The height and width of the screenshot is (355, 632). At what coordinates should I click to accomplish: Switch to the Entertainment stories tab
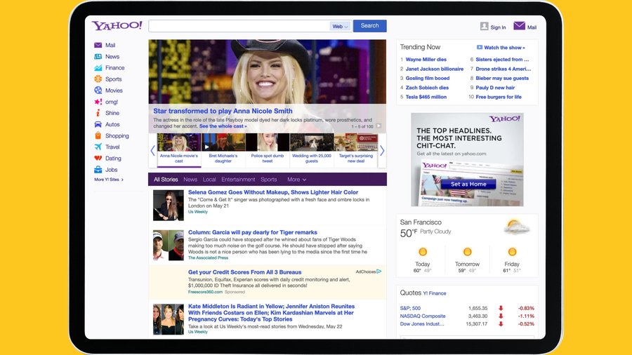coord(238,180)
